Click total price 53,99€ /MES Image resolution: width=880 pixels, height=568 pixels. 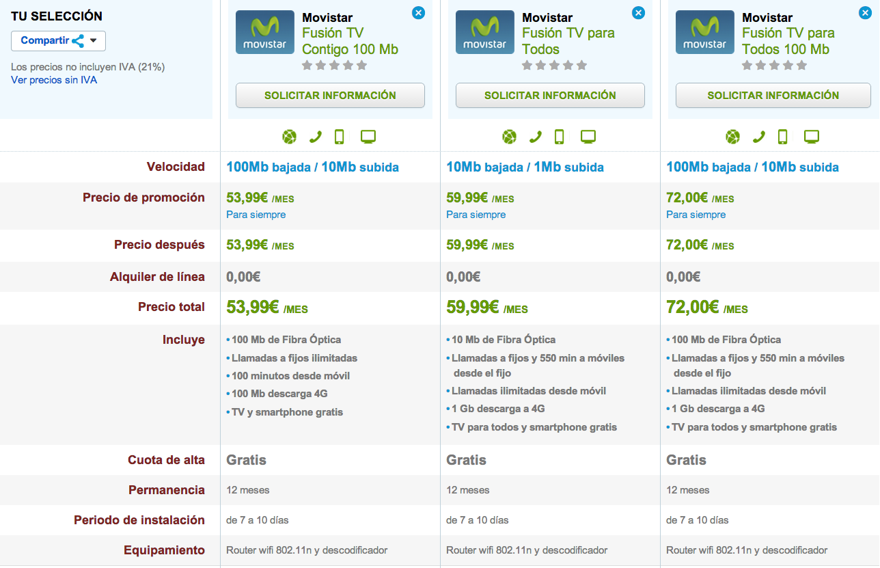tap(267, 308)
